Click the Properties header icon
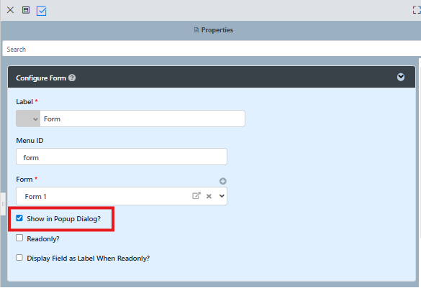The width and height of the screenshot is (421, 288). click(x=196, y=30)
